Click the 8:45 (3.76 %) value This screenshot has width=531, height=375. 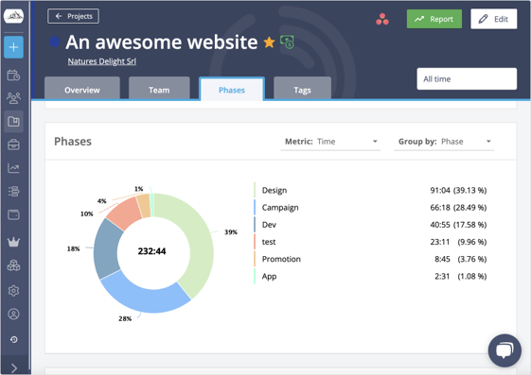pyautogui.click(x=461, y=259)
